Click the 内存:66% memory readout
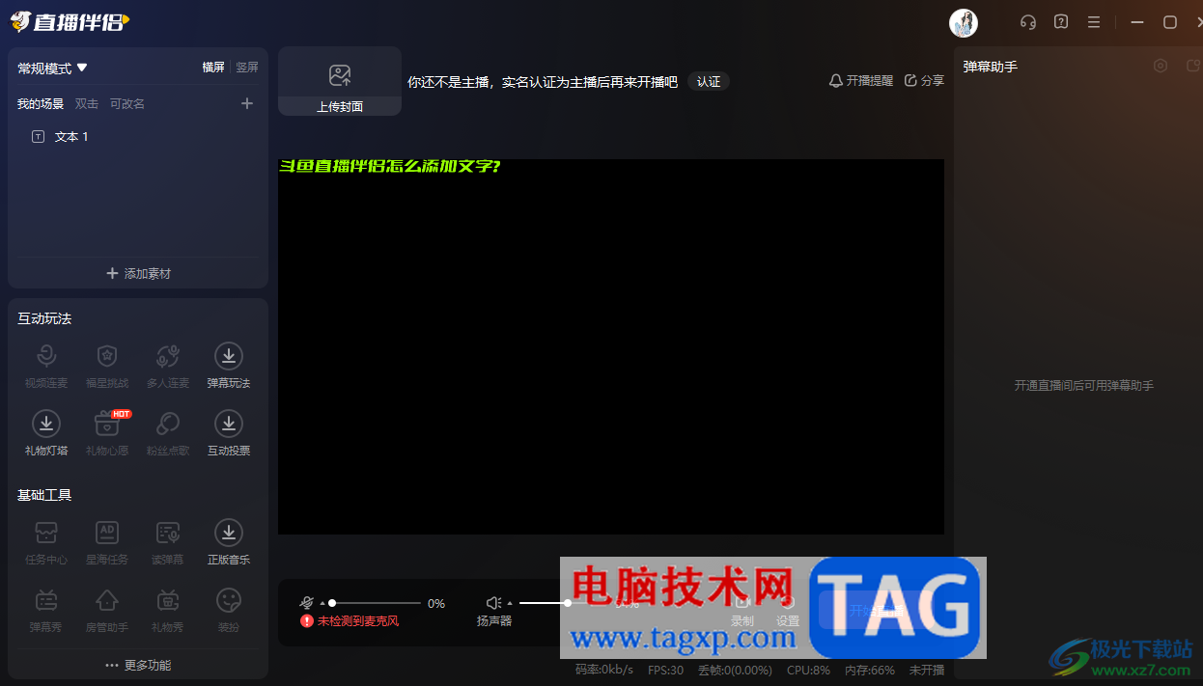This screenshot has width=1203, height=686. [869, 670]
